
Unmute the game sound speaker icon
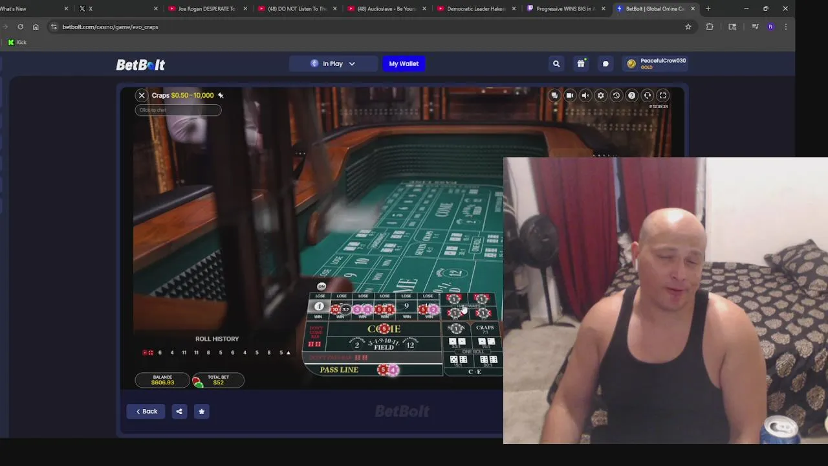click(x=585, y=95)
